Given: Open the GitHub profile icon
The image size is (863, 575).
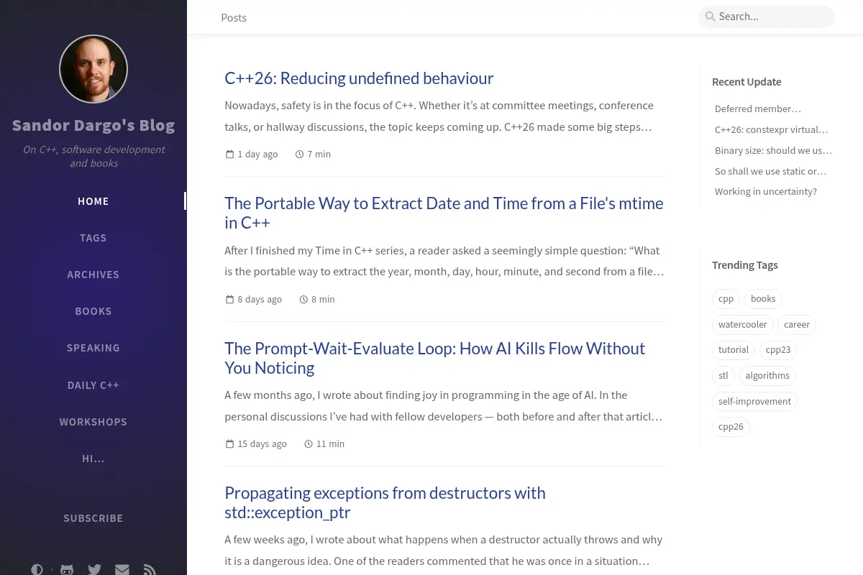Looking at the screenshot, I should [x=67, y=569].
